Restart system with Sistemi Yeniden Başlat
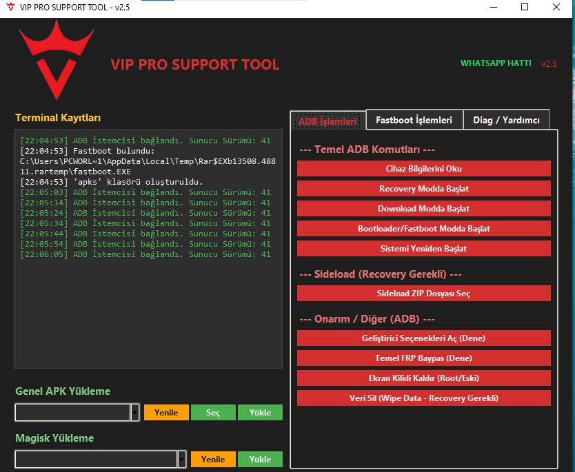The height and width of the screenshot is (472, 575). pos(423,248)
